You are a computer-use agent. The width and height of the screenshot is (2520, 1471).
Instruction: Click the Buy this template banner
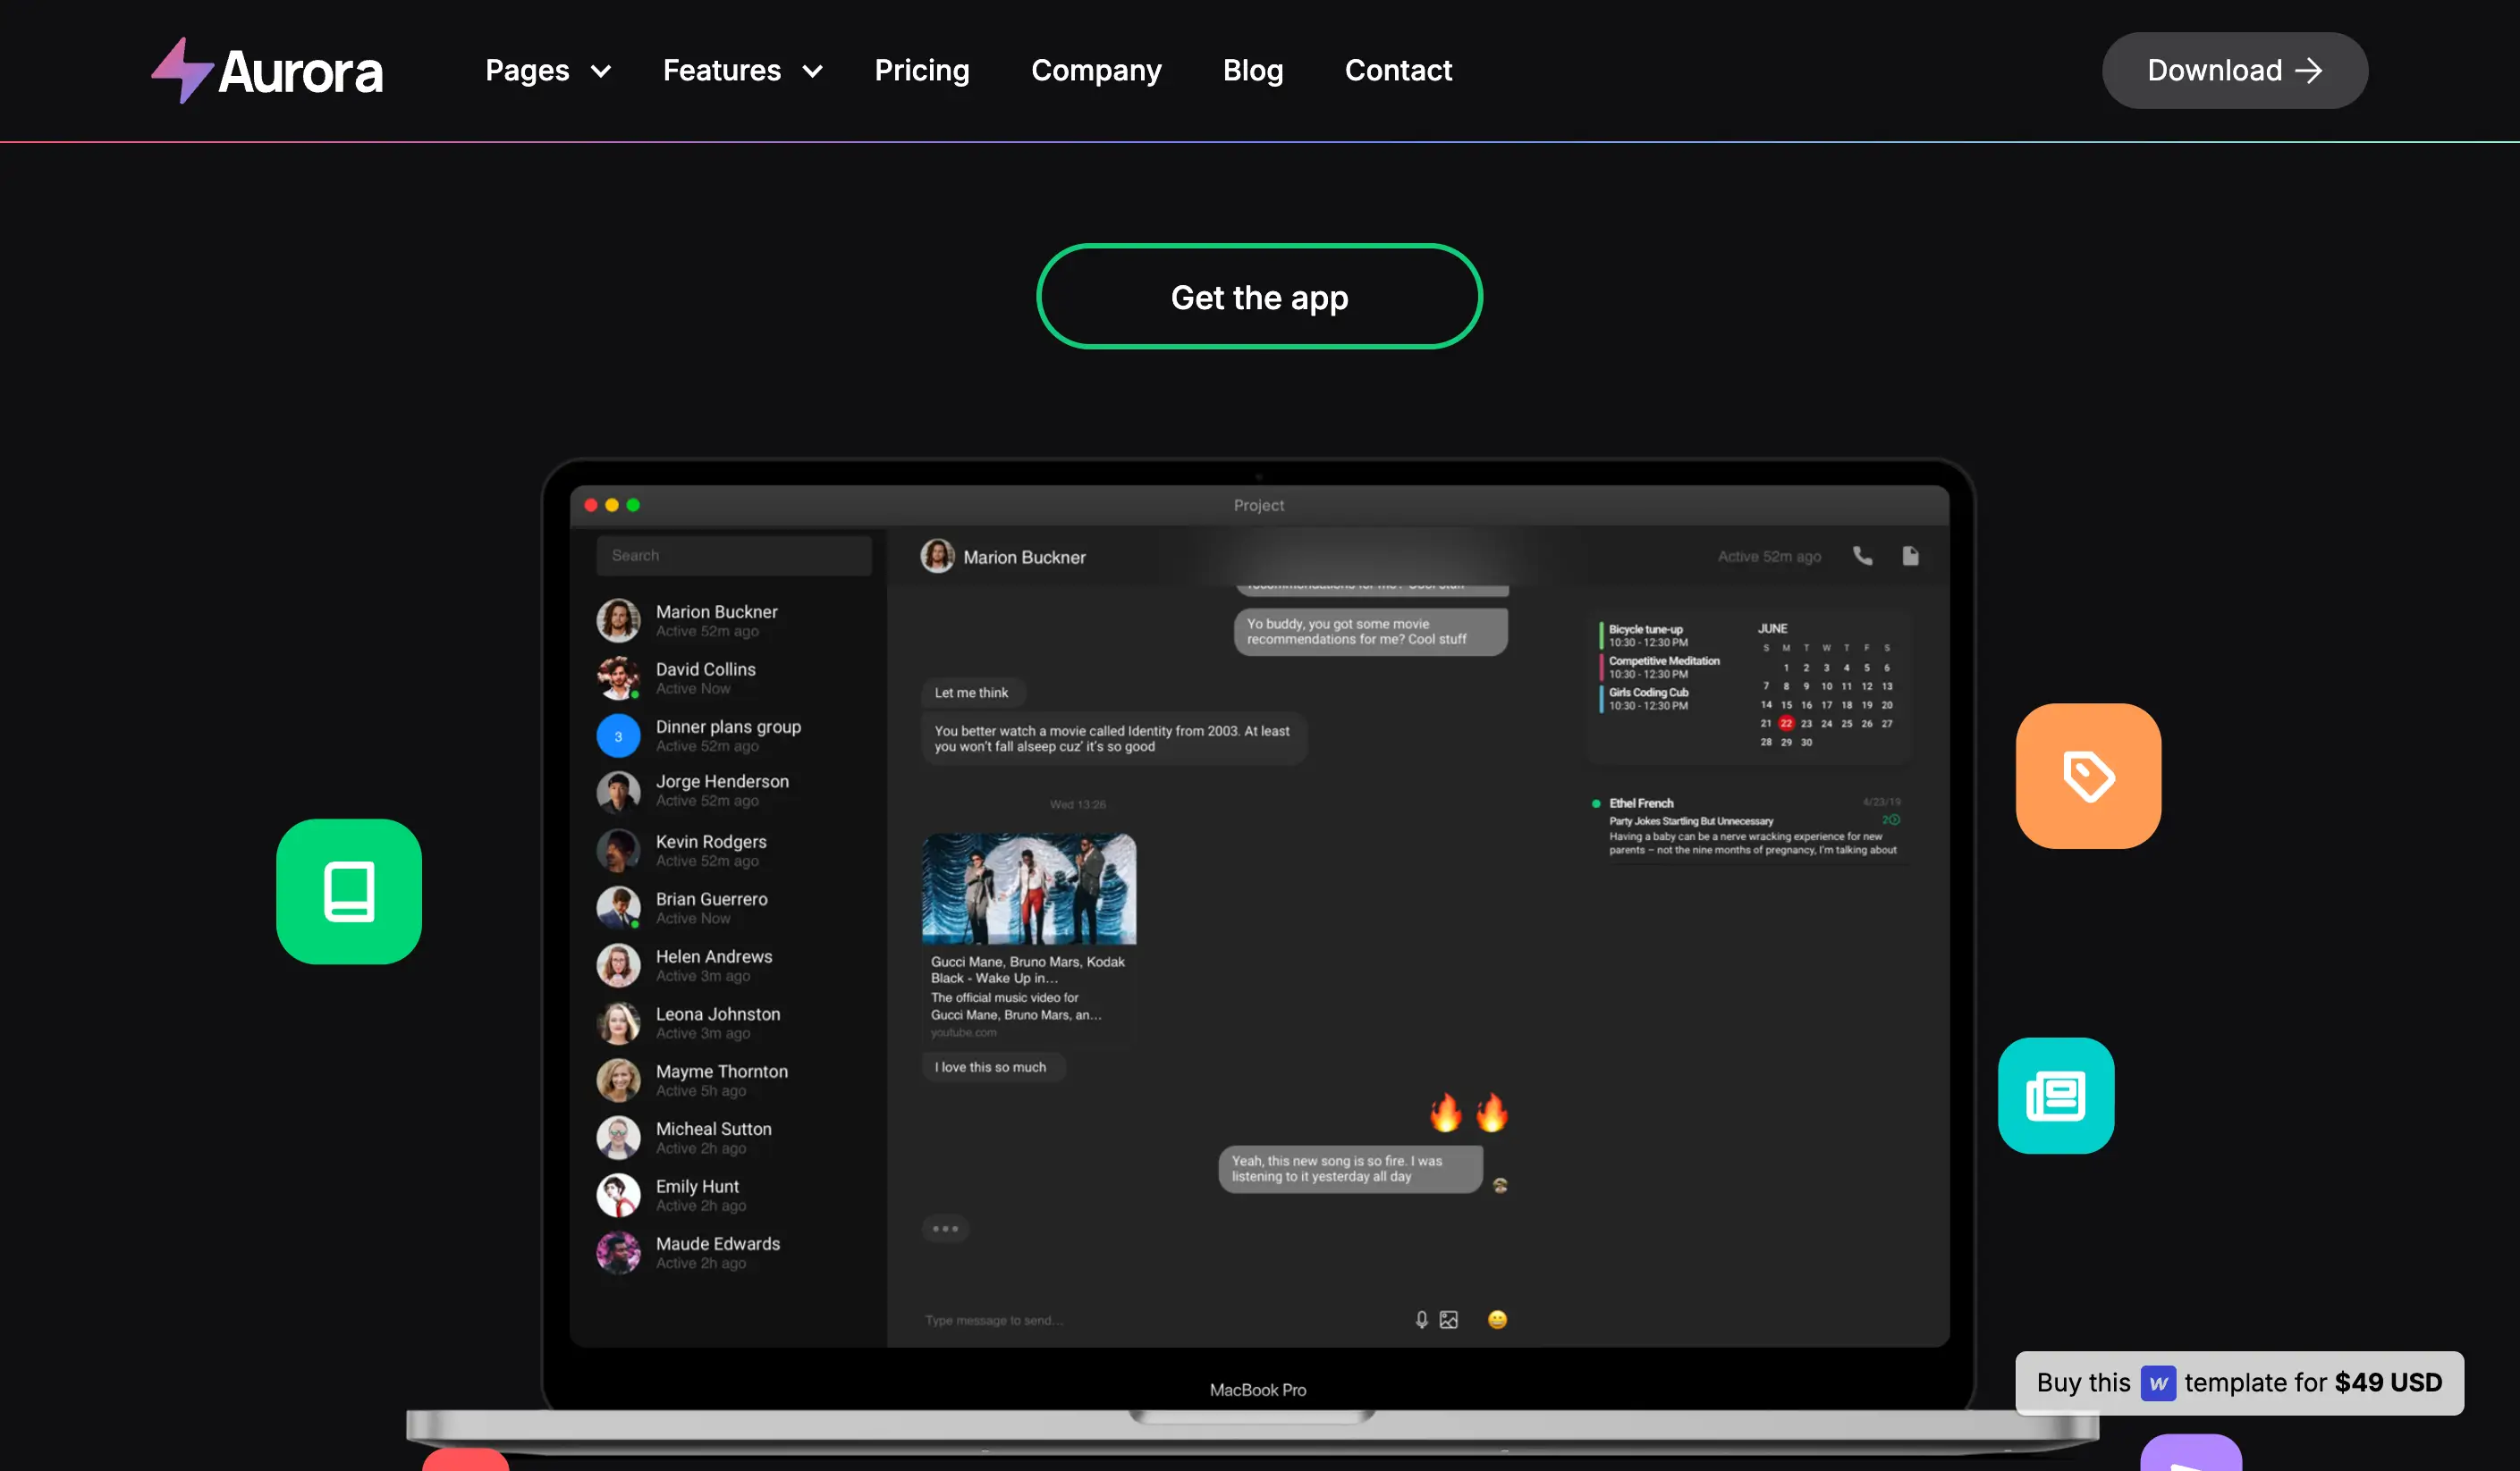click(2239, 1383)
